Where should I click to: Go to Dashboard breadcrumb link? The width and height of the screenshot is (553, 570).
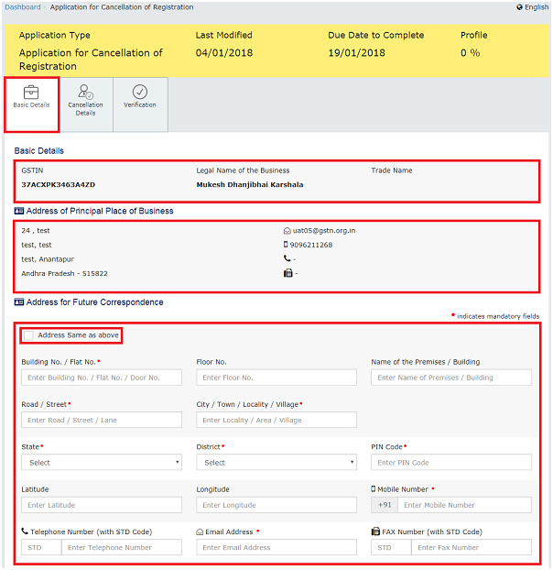[x=23, y=7]
